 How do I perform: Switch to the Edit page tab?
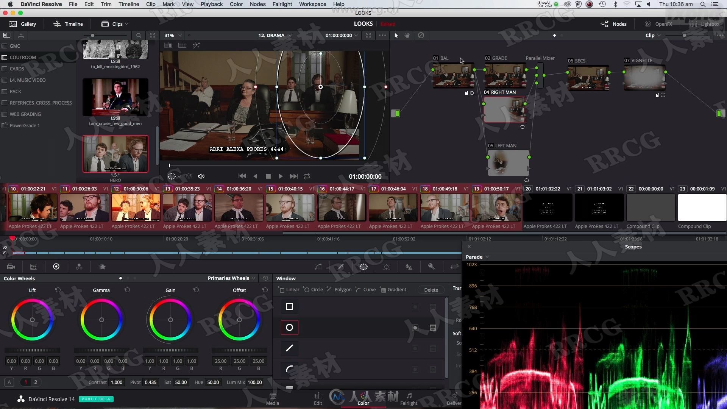[x=318, y=399]
